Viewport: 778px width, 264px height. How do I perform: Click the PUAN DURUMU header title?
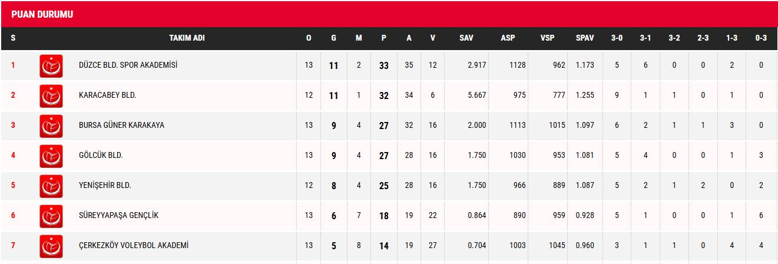click(x=42, y=14)
